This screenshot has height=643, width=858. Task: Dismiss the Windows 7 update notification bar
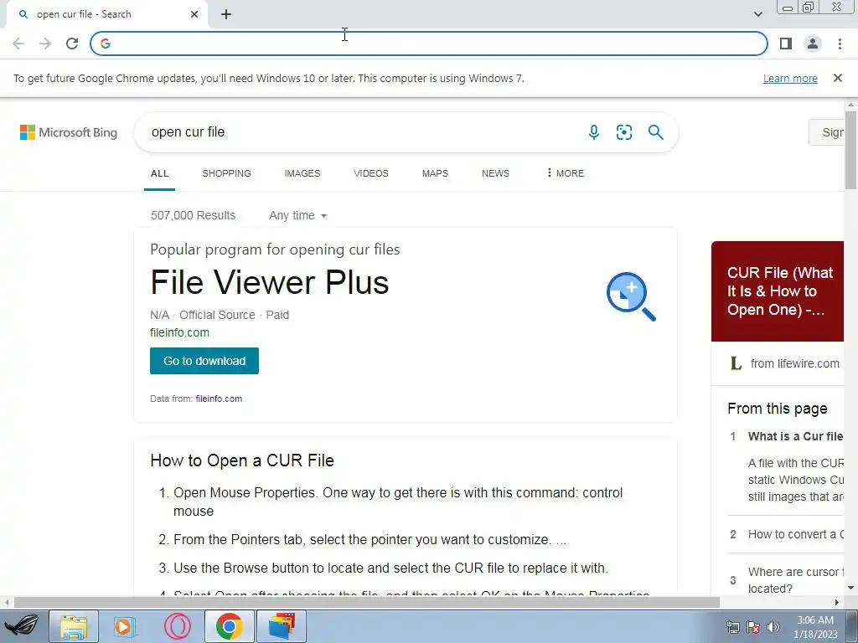click(837, 78)
